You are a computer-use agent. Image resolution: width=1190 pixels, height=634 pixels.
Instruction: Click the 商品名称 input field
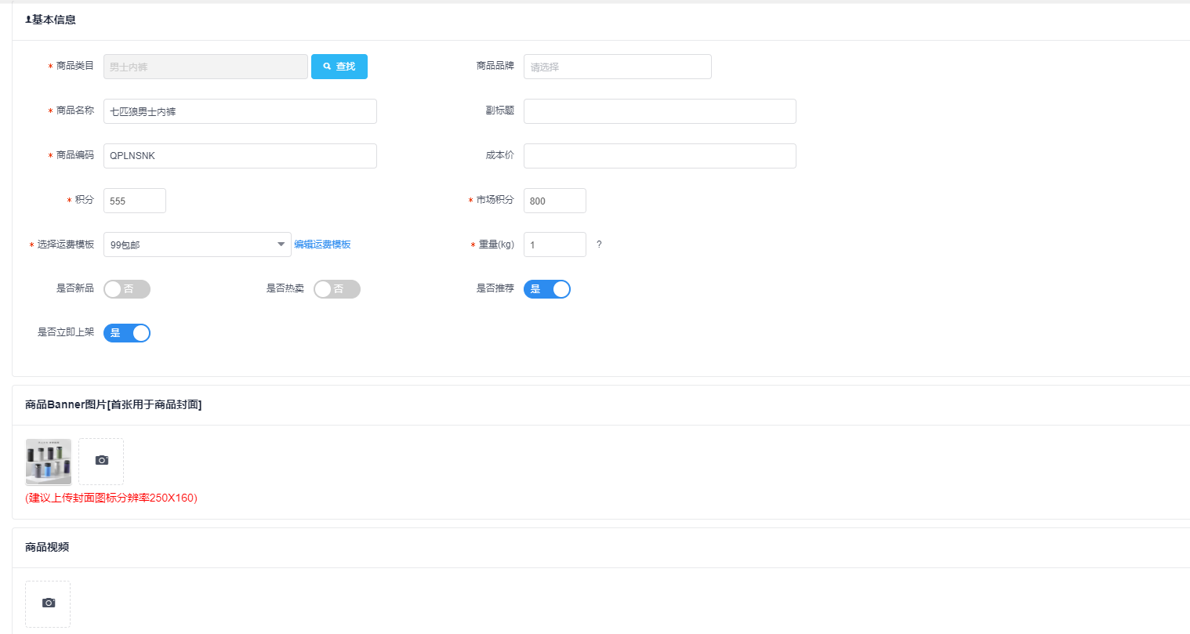tap(240, 111)
